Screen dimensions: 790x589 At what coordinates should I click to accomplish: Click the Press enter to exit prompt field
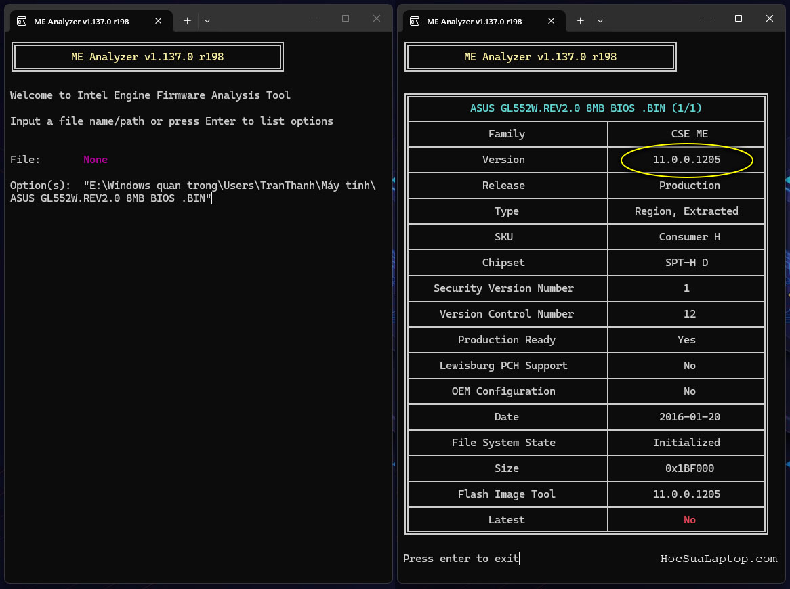[461, 558]
